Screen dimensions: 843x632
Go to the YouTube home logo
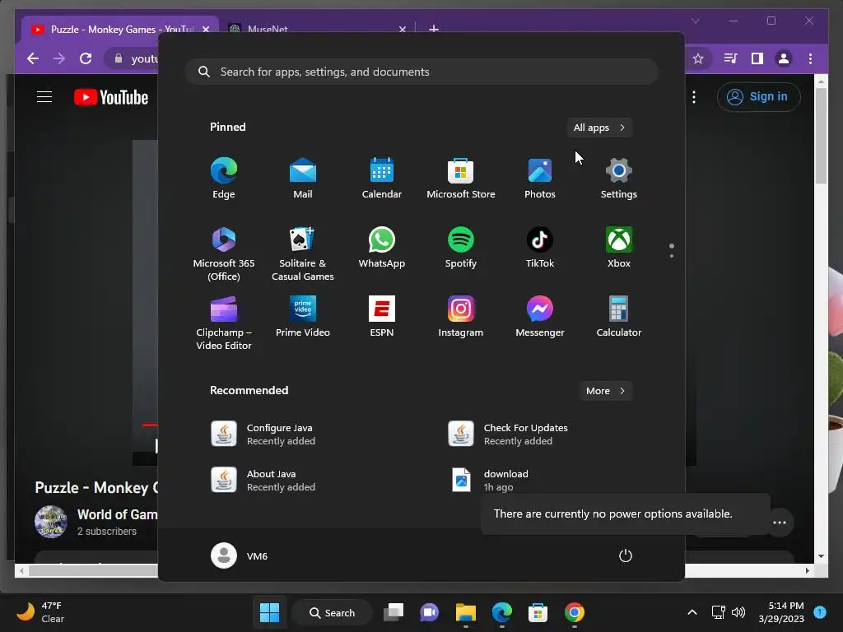point(111,97)
